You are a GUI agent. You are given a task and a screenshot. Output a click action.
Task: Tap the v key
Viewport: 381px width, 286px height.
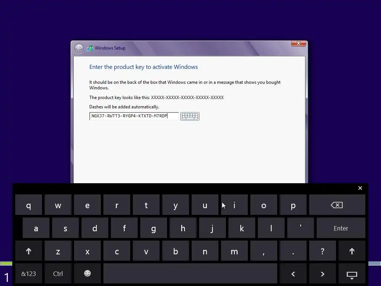click(x=146, y=251)
